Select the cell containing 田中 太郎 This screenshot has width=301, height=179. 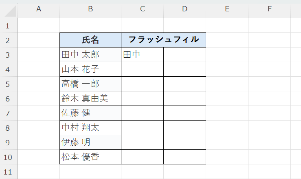[x=90, y=54]
